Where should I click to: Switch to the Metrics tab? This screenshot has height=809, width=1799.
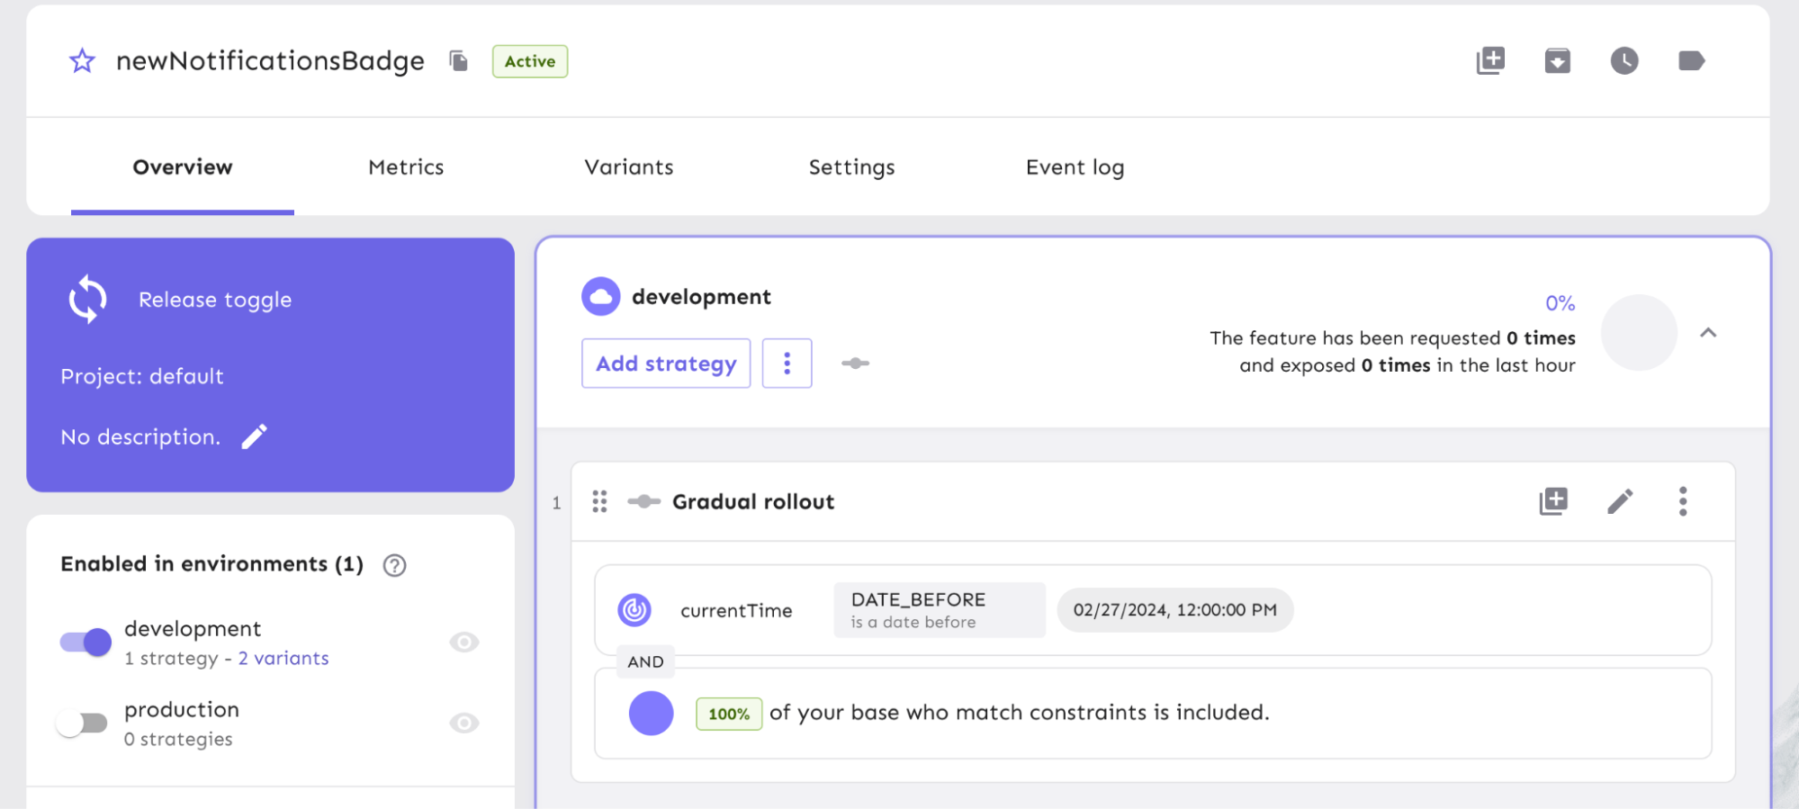(x=406, y=167)
